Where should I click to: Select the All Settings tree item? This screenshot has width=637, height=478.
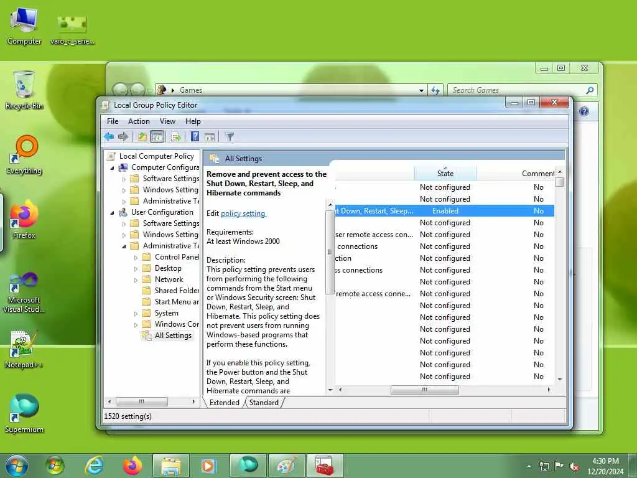(x=173, y=335)
